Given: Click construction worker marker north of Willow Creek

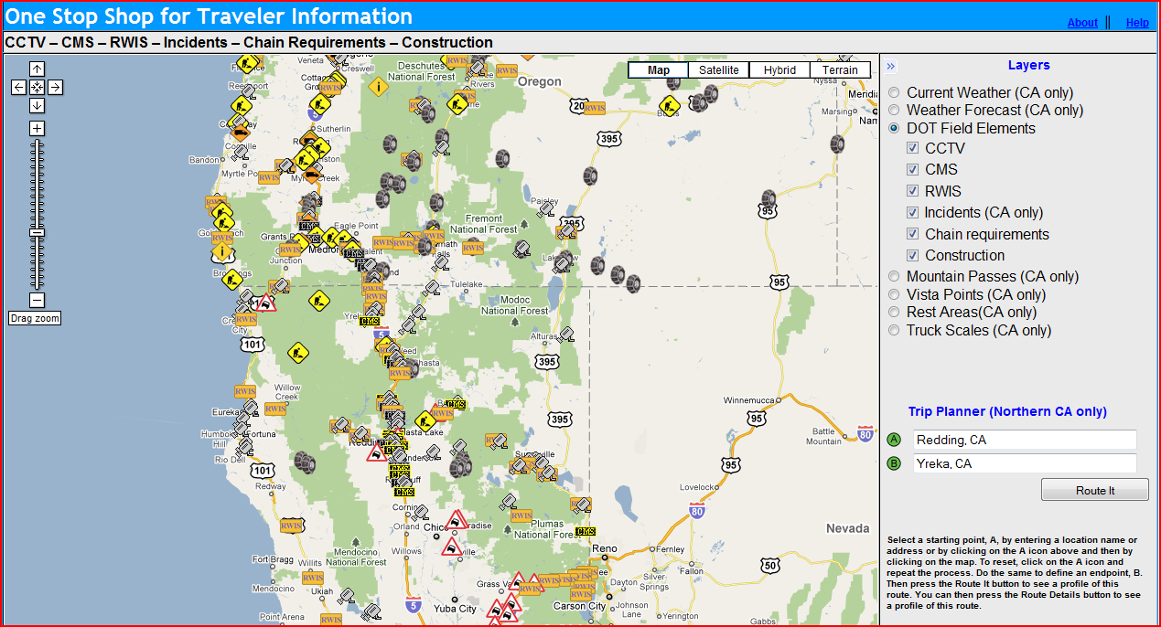Looking at the screenshot, I should (297, 352).
